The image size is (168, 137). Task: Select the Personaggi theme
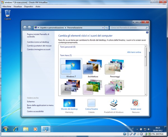point(115,68)
